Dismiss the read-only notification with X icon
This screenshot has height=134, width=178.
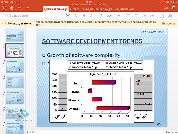point(4,24)
